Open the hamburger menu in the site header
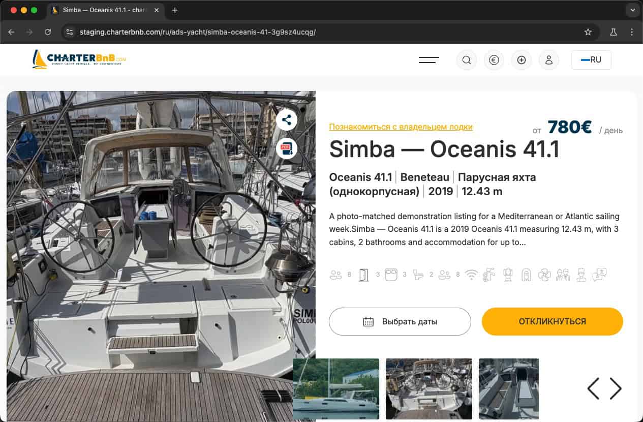This screenshot has width=643, height=422. click(428, 60)
